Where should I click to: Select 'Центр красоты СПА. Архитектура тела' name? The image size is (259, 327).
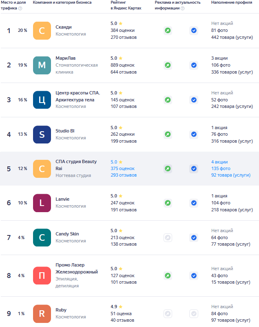(78, 96)
